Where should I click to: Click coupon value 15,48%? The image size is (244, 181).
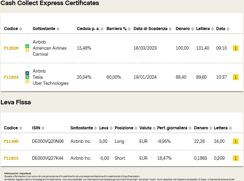tap(84, 48)
